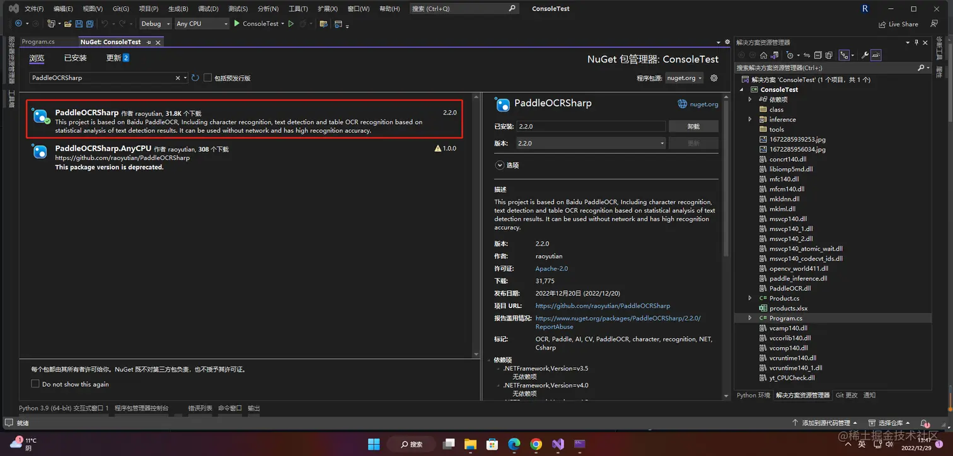This screenshot has height=456, width=953.
Task: Select PaddleOCR.dll in Solution Explorer
Action: pyautogui.click(x=790, y=288)
